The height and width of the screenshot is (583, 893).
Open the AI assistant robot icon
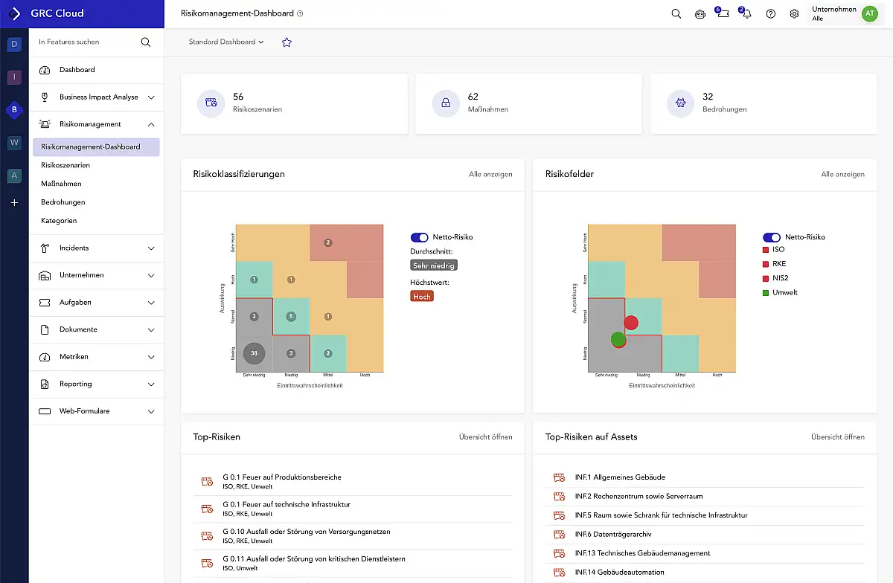click(700, 13)
